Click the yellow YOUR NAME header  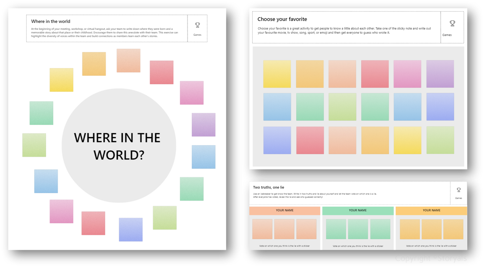click(x=432, y=210)
